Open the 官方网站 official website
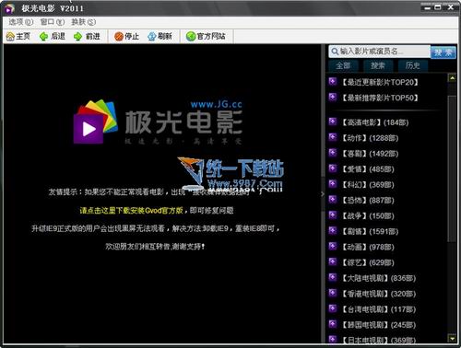 click(206, 36)
